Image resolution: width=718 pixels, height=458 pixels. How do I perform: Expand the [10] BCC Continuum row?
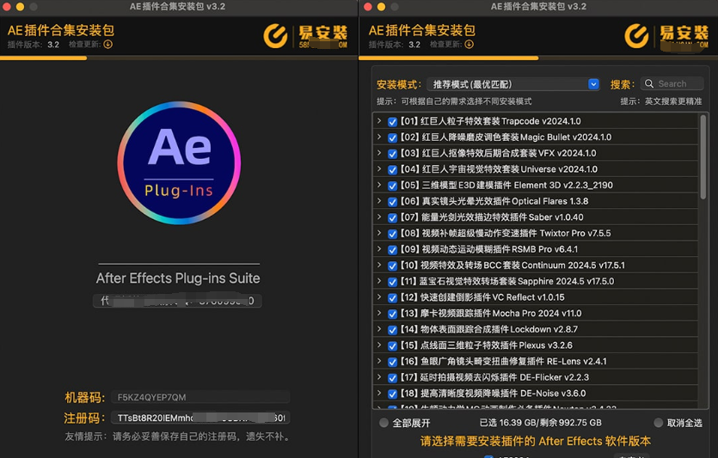379,265
